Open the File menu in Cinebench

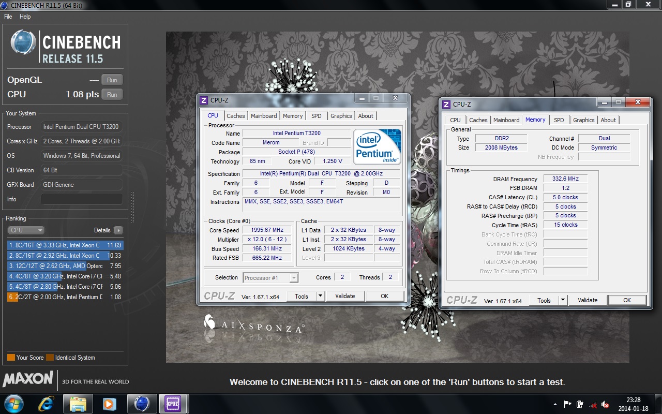pyautogui.click(x=8, y=17)
